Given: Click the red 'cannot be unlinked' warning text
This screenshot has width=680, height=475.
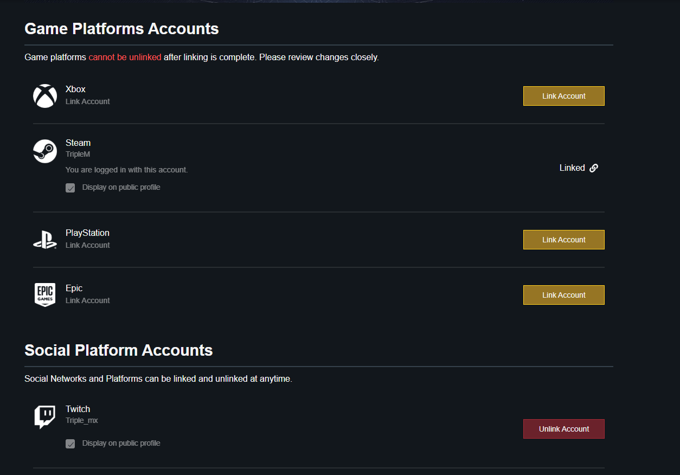Looking at the screenshot, I should point(125,57).
